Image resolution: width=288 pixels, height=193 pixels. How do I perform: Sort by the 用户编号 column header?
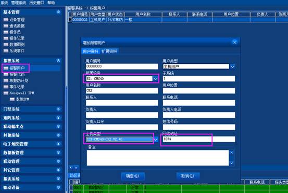pyautogui.click(x=80, y=15)
